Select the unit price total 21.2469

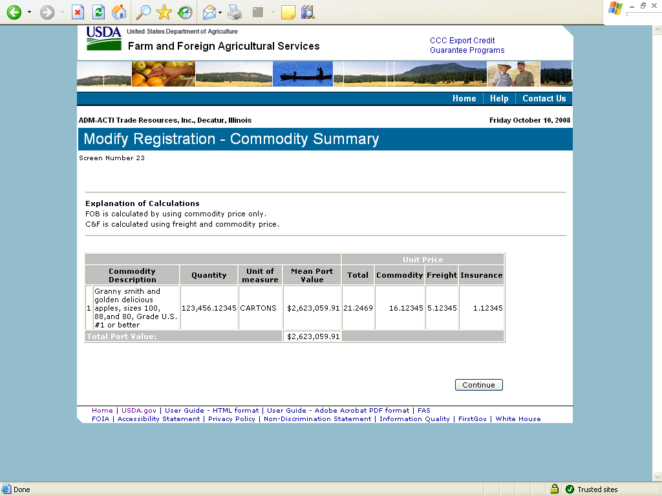pyautogui.click(x=358, y=308)
